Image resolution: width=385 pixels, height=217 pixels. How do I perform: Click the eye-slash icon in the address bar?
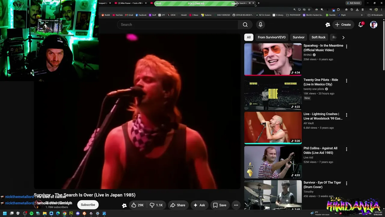click(x=304, y=10)
